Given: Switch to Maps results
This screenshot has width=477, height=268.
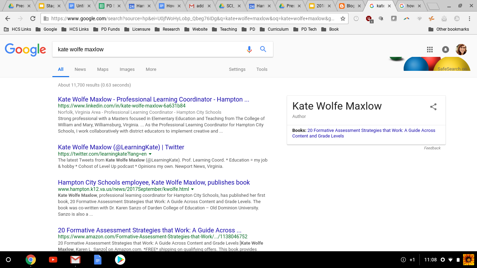Looking at the screenshot, I should point(103,69).
